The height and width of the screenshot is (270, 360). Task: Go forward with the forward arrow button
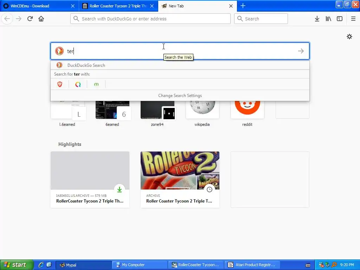(19, 19)
